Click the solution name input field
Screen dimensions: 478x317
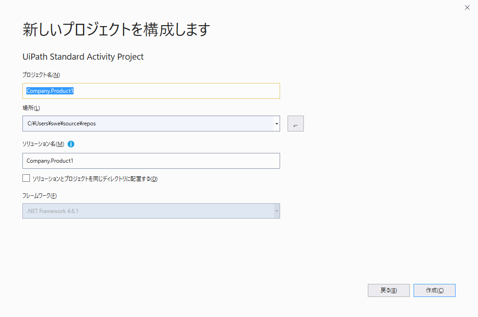tap(151, 161)
